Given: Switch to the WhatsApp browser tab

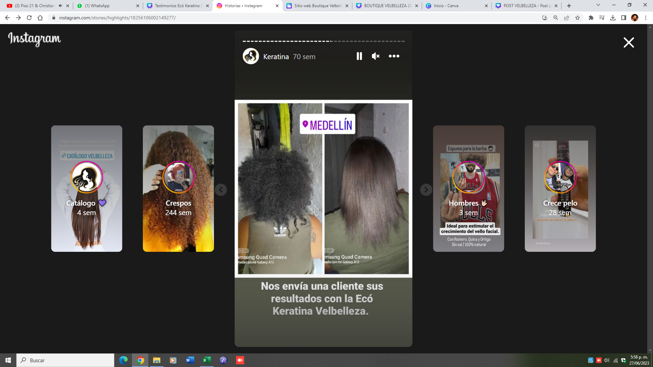Looking at the screenshot, I should (x=105, y=6).
